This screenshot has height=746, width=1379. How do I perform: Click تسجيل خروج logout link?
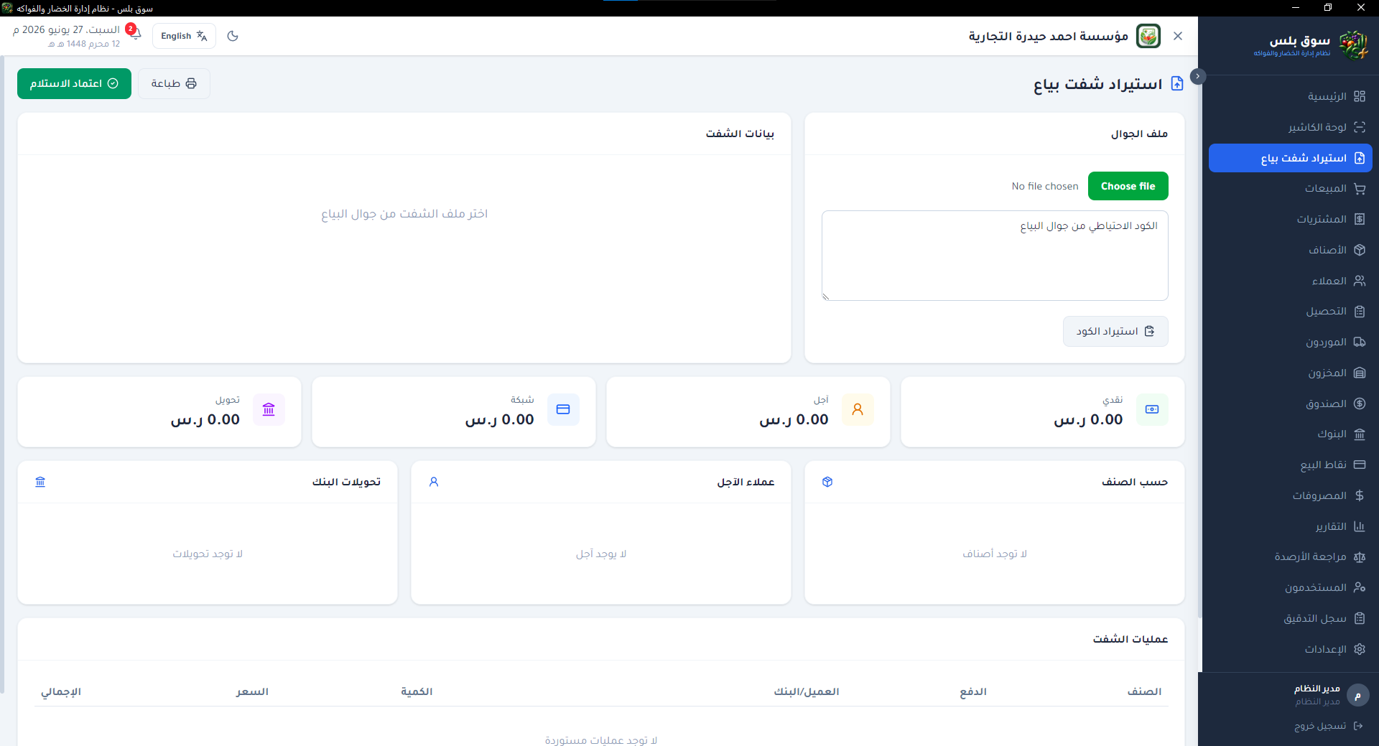click(1328, 726)
